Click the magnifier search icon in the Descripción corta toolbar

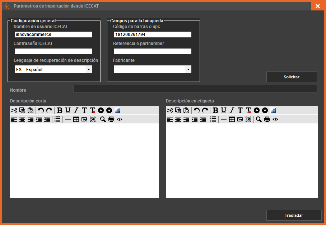point(103,120)
